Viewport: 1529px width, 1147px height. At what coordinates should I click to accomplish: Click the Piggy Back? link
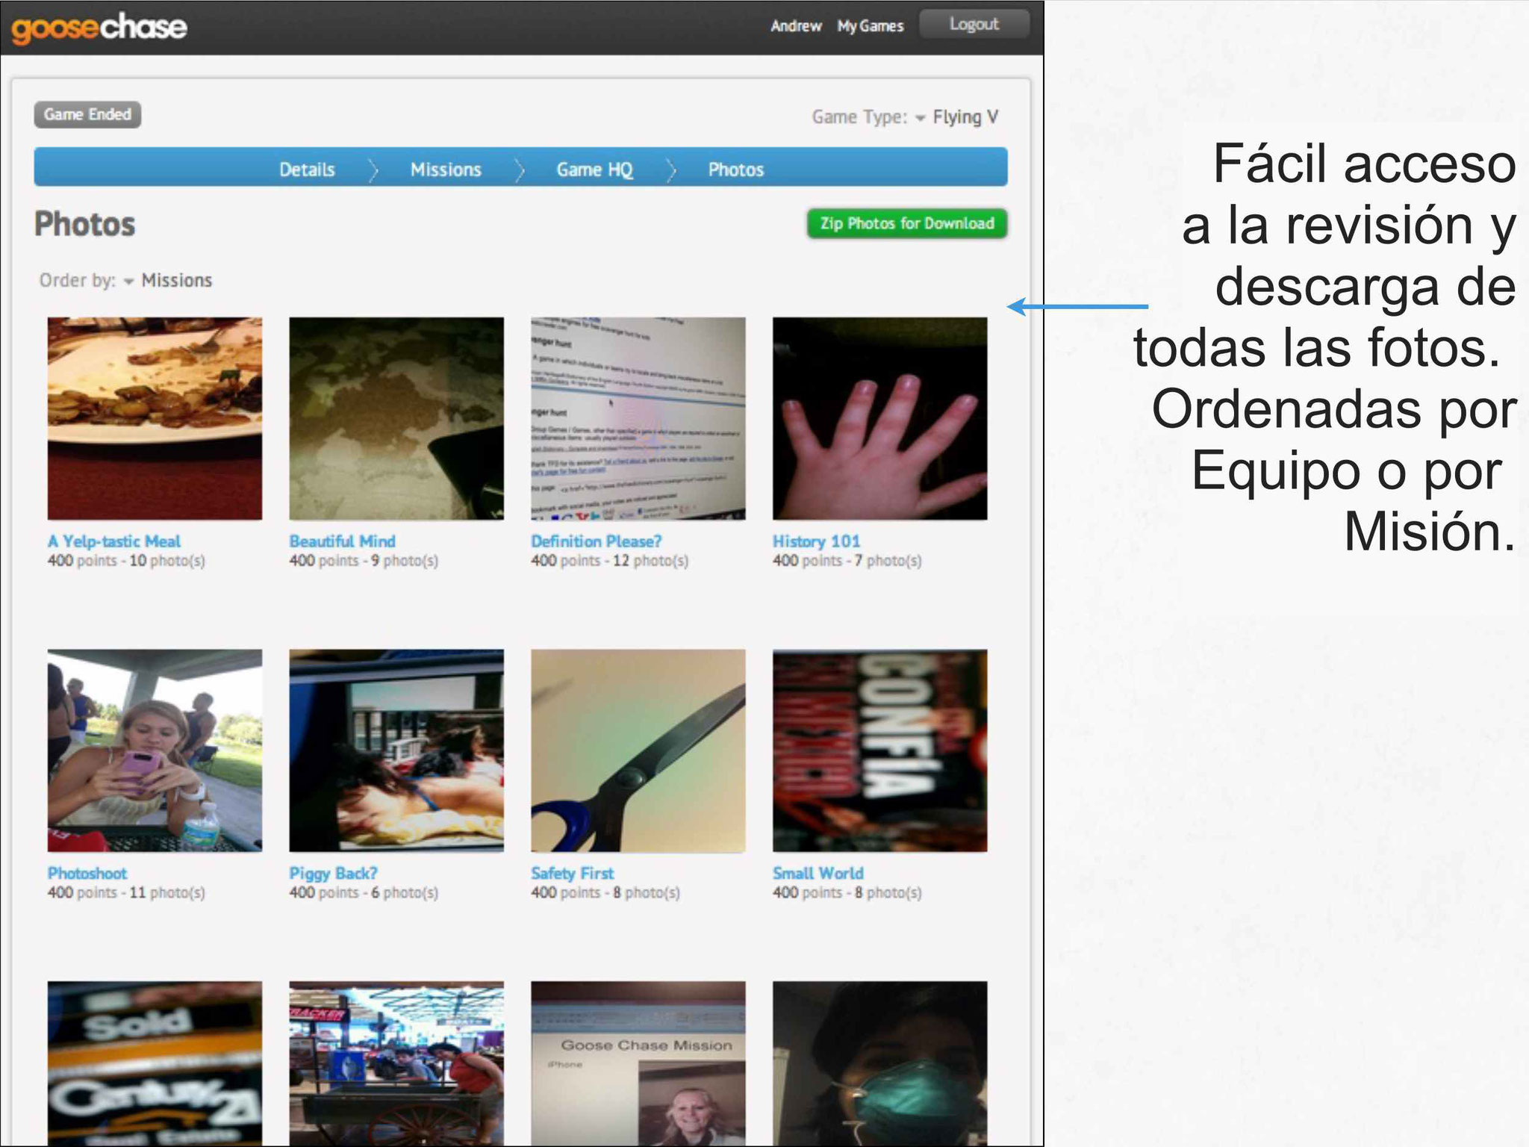pos(334,873)
